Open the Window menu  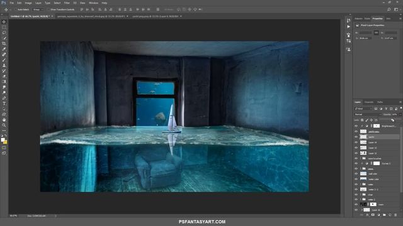click(93, 3)
